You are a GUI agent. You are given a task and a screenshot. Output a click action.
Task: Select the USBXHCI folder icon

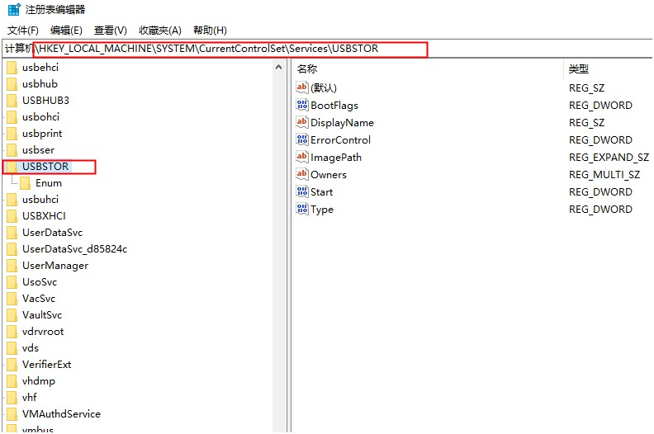click(x=12, y=216)
